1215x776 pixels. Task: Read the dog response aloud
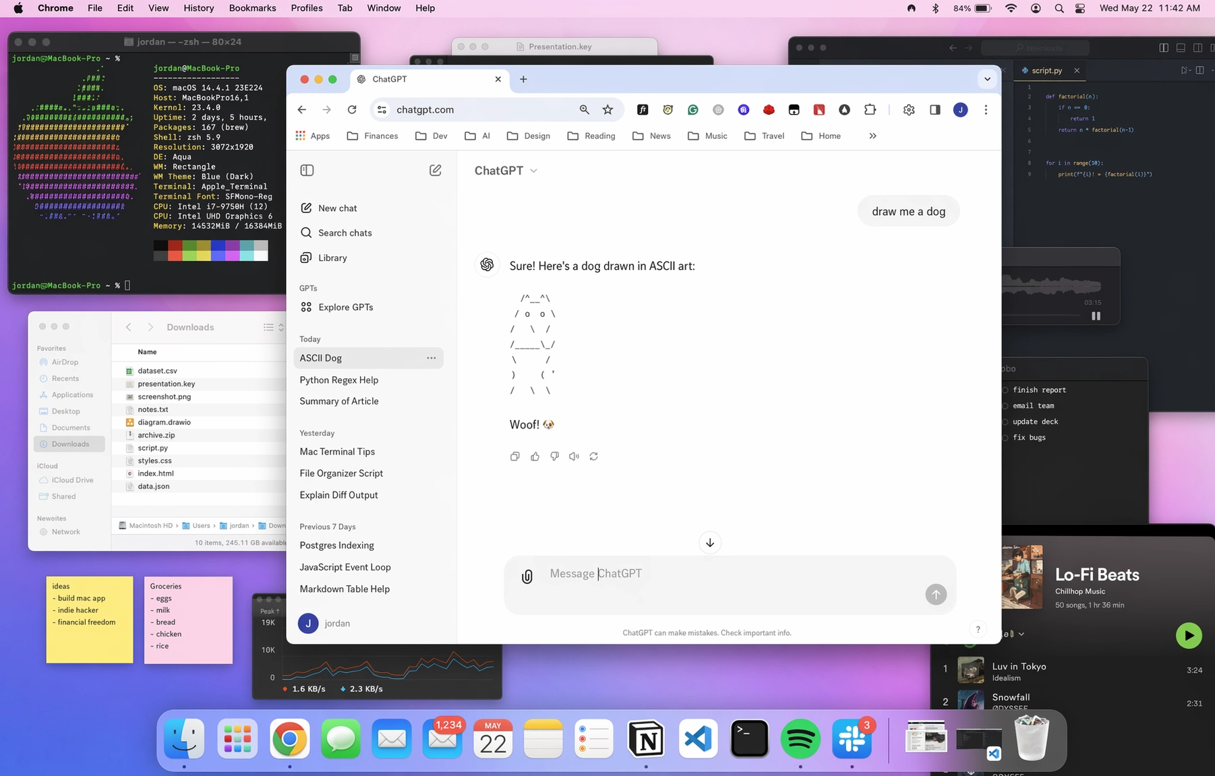tap(574, 456)
